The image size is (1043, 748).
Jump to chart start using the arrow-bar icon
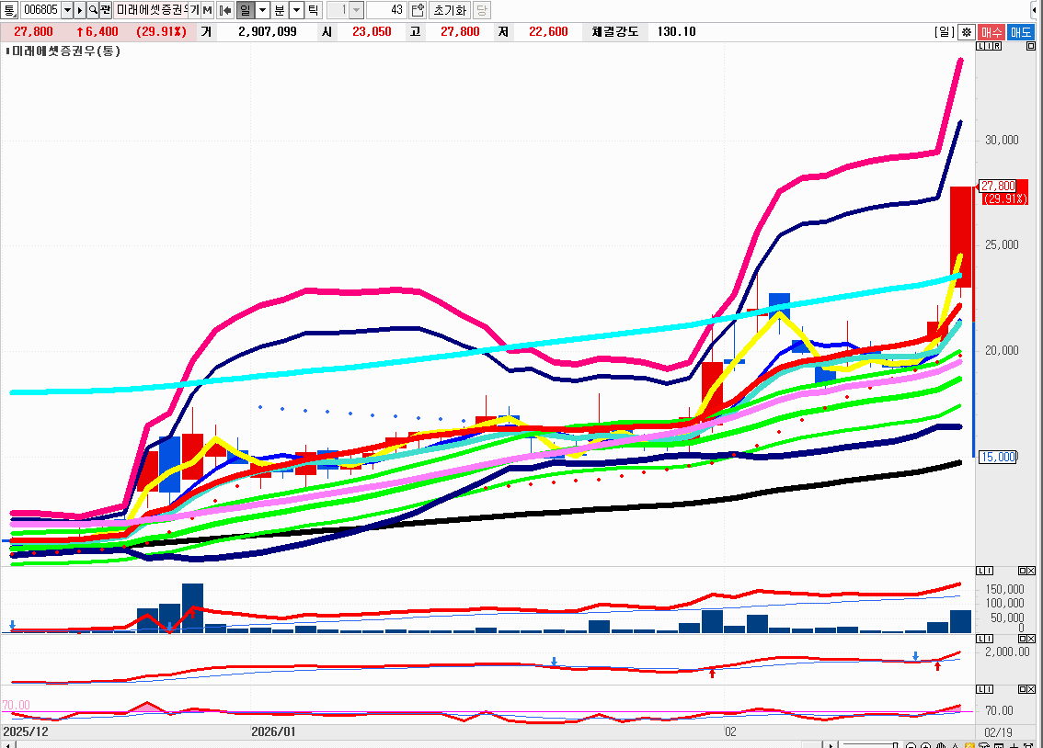[224, 10]
